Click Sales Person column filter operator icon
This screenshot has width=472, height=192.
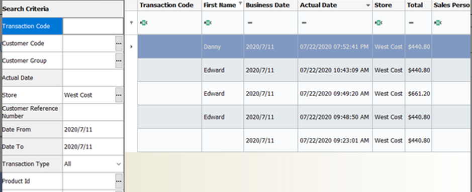[x=438, y=23]
